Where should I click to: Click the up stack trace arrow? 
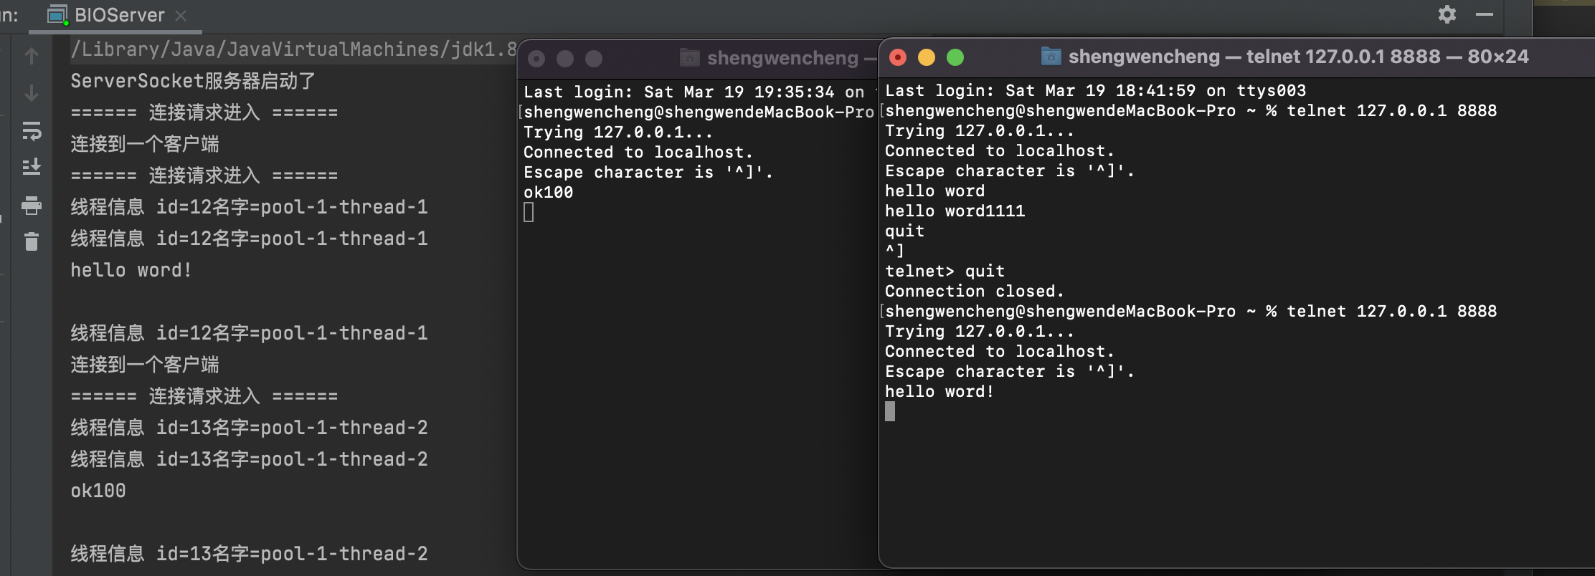point(32,56)
